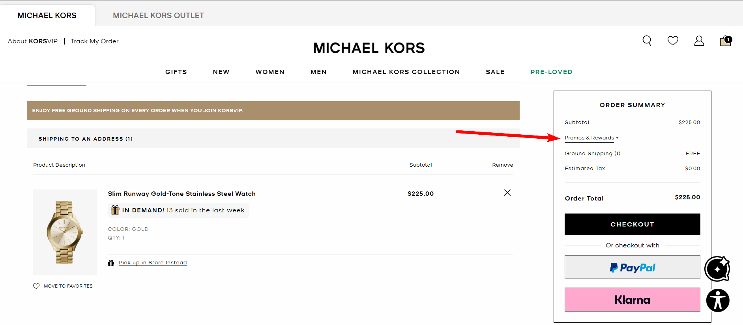Click the gift icon beside Pick up in Store
Screen dimensions: 743x325
tap(111, 263)
